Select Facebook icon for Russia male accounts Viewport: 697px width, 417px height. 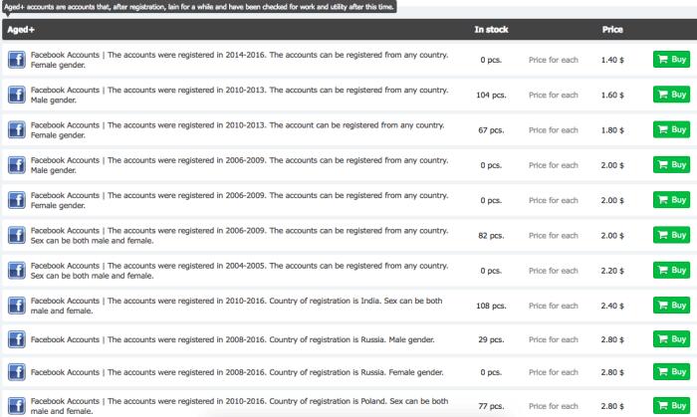pyautogui.click(x=16, y=339)
